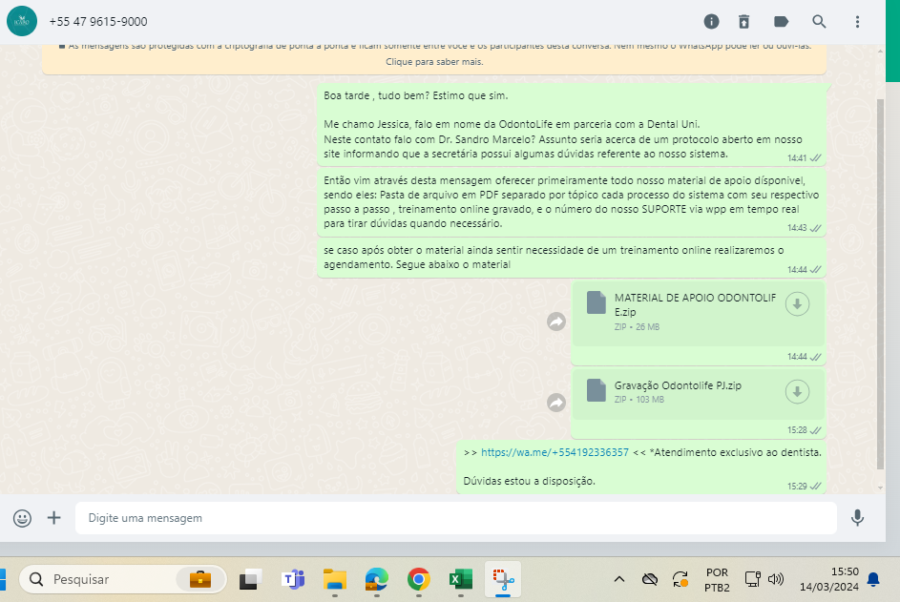Click the label tag icon

tap(782, 22)
